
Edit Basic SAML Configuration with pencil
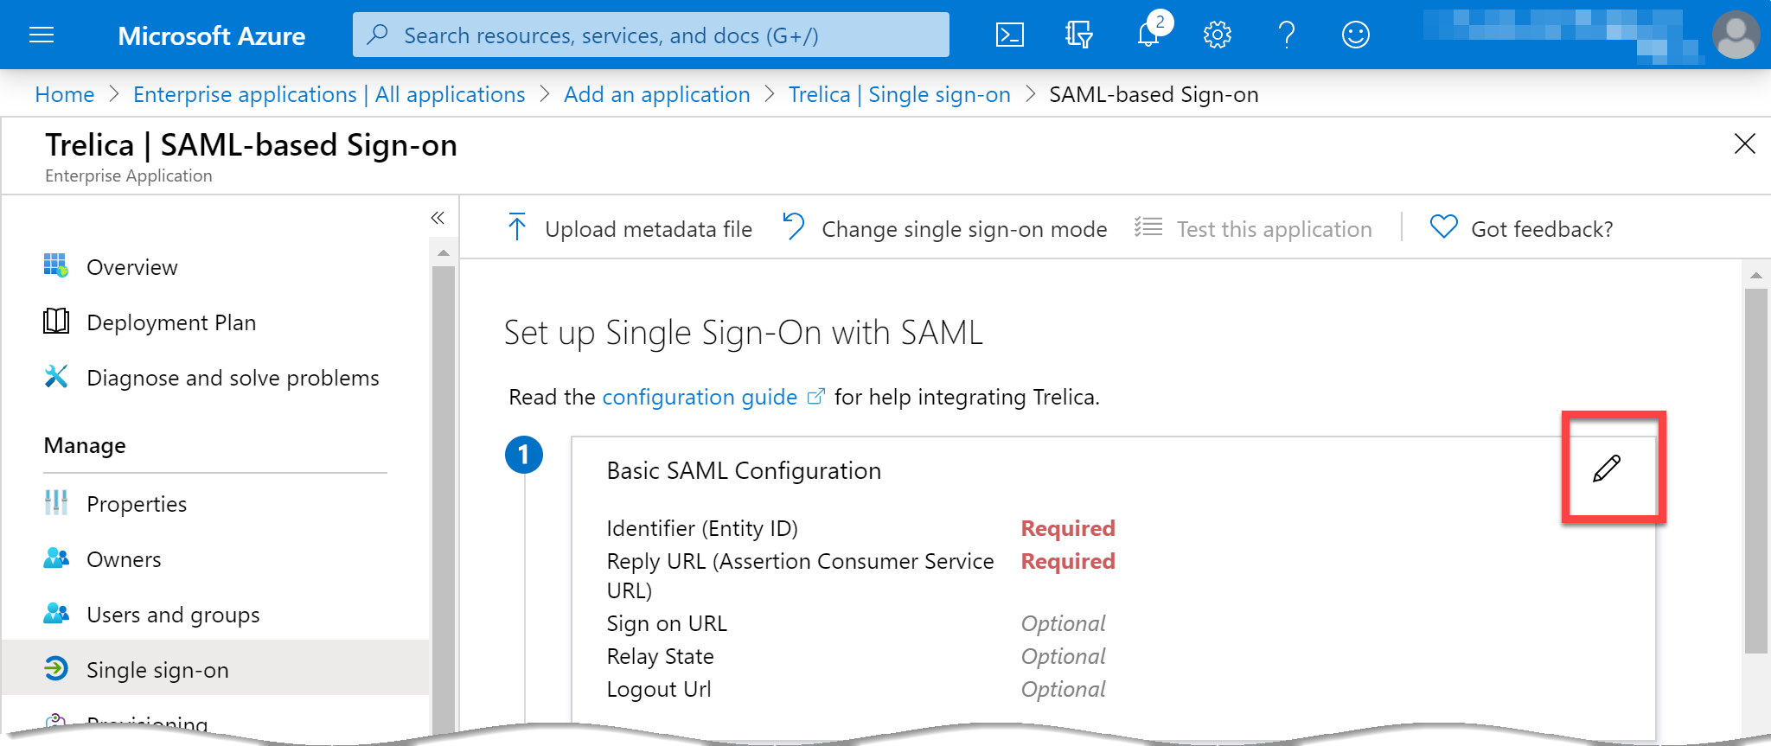(x=1607, y=469)
